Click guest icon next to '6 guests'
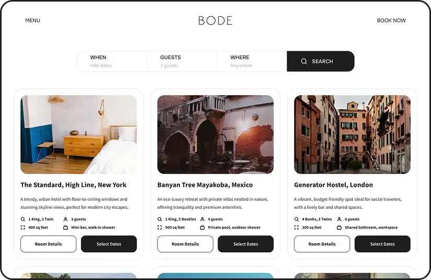 [339, 219]
